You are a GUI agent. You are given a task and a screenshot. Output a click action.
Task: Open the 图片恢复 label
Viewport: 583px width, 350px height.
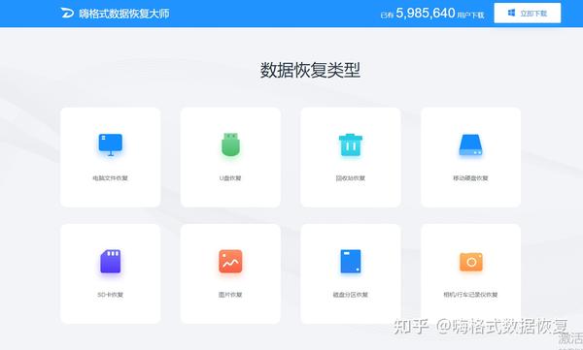(230, 295)
